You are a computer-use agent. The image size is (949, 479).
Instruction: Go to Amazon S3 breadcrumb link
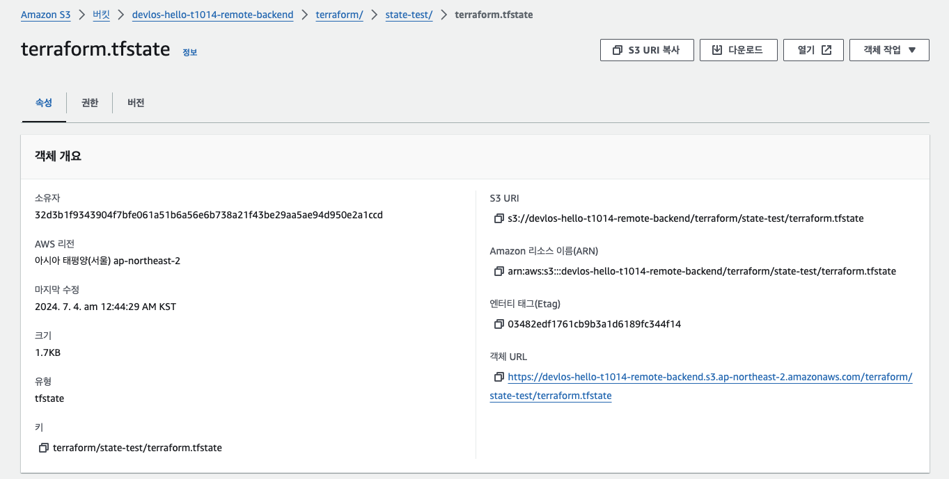(45, 15)
